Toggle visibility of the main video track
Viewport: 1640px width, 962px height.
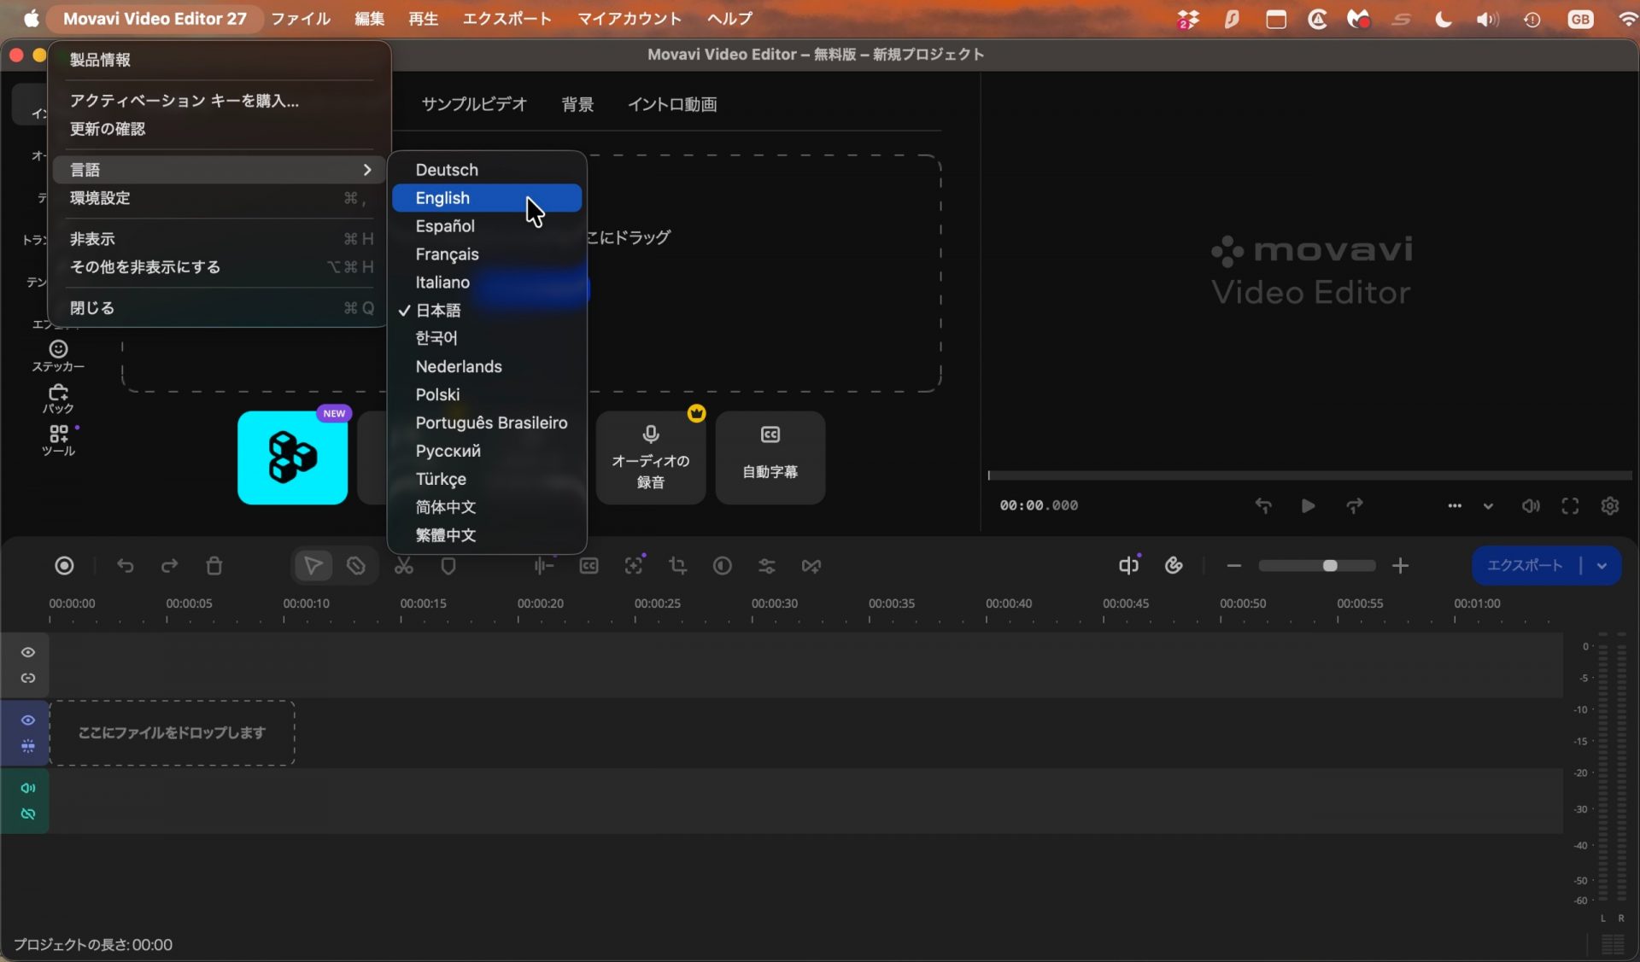28,720
